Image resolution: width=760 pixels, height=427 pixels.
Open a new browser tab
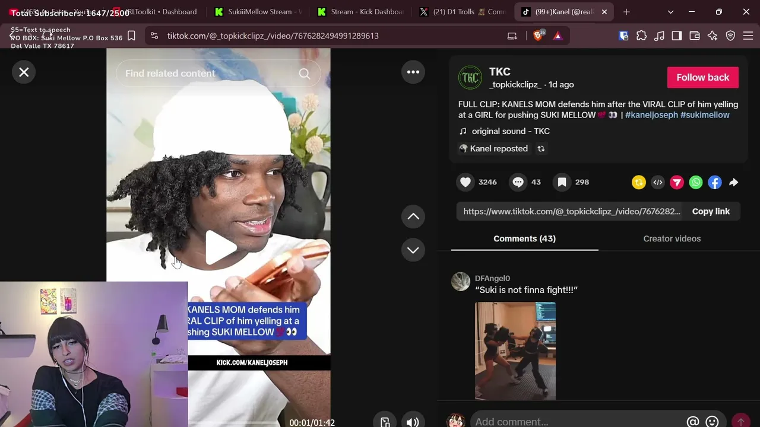coord(626,12)
